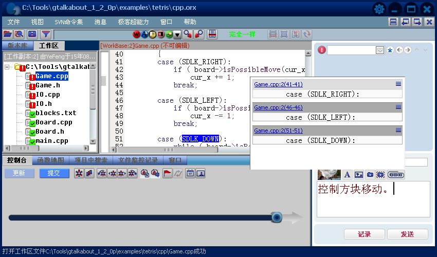Select IO.cpp in the file tree

click(48, 95)
